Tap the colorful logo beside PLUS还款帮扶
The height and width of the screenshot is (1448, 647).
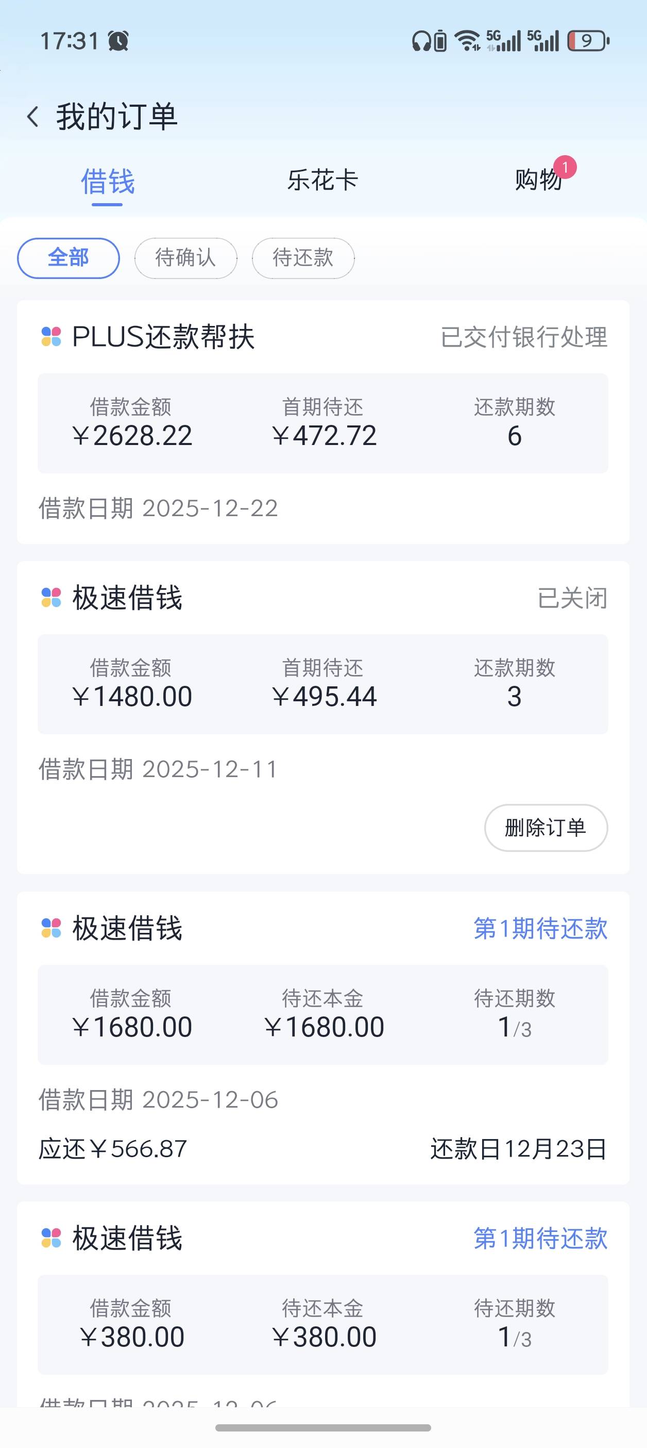51,337
